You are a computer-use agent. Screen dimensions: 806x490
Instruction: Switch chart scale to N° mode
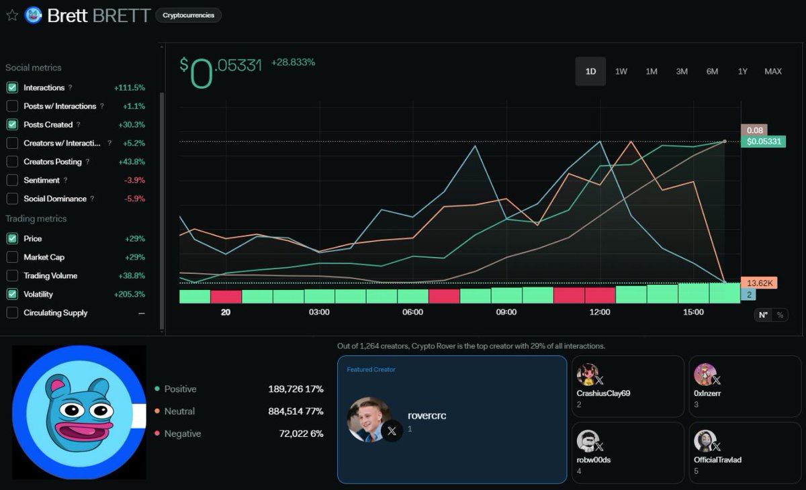click(764, 315)
